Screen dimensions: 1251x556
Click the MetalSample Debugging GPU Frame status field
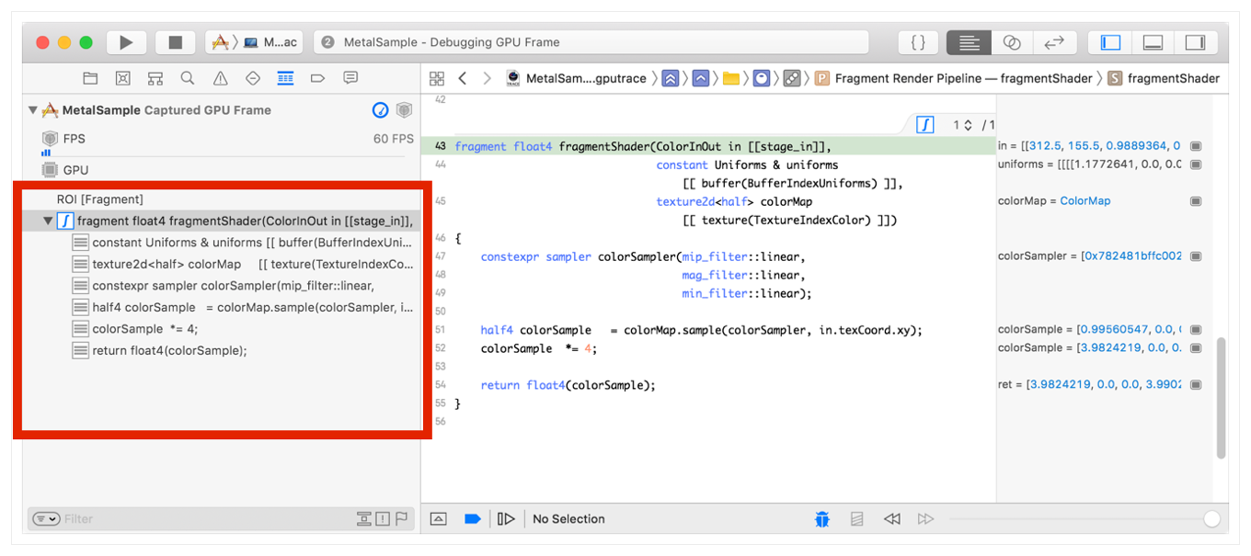tap(591, 42)
